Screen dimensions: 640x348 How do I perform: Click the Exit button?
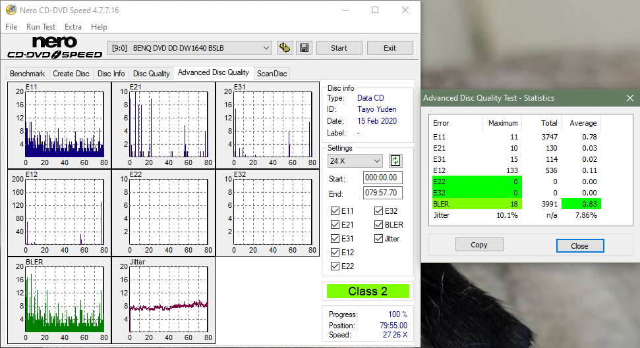(x=390, y=47)
